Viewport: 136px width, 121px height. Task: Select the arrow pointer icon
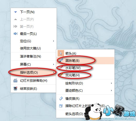click(x=61, y=54)
